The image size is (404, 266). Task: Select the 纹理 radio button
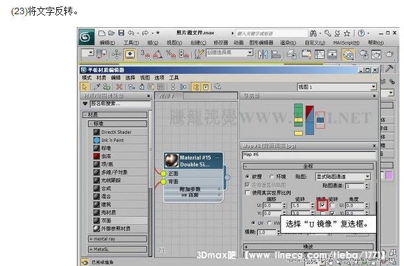(248, 176)
